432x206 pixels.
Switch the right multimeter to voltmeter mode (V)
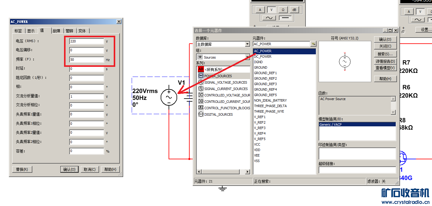coord(420,12)
